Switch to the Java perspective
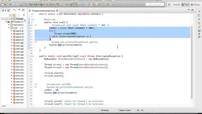The image size is (202, 114). (x=185, y=5)
